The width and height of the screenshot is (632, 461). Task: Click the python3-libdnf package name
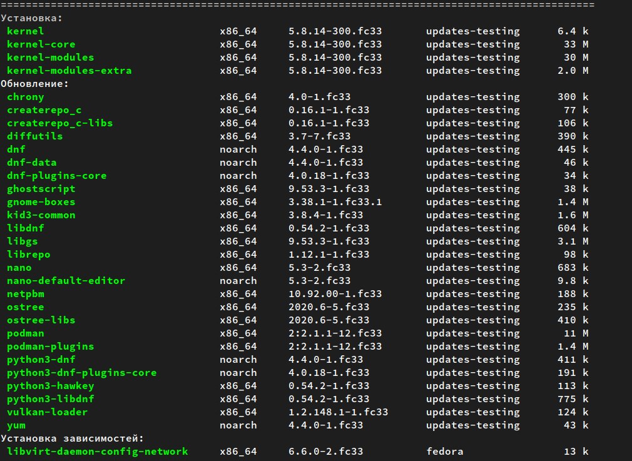tap(51, 399)
